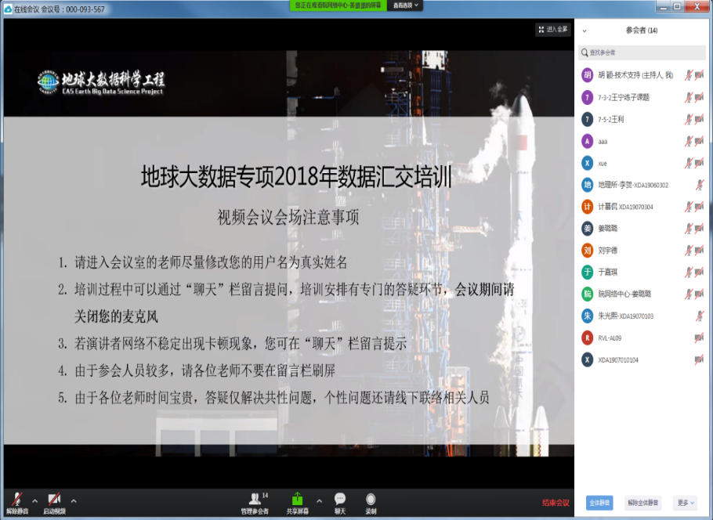Click purple avatar of participant aaa
Image resolution: width=713 pixels, height=520 pixels.
point(588,141)
